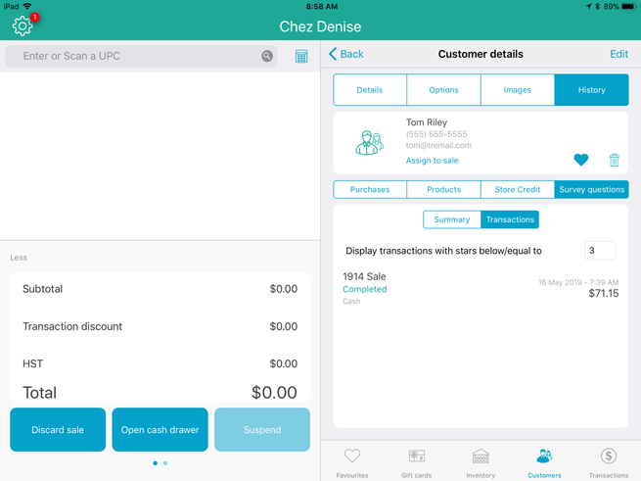
Task: Switch to the Options tab
Action: point(443,90)
